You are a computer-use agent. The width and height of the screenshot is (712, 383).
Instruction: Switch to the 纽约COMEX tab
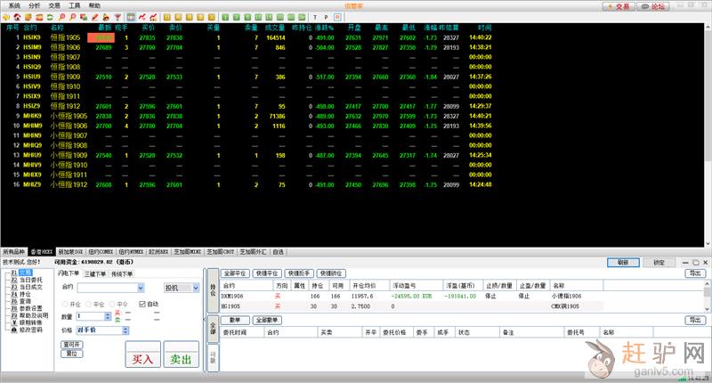tap(101, 252)
